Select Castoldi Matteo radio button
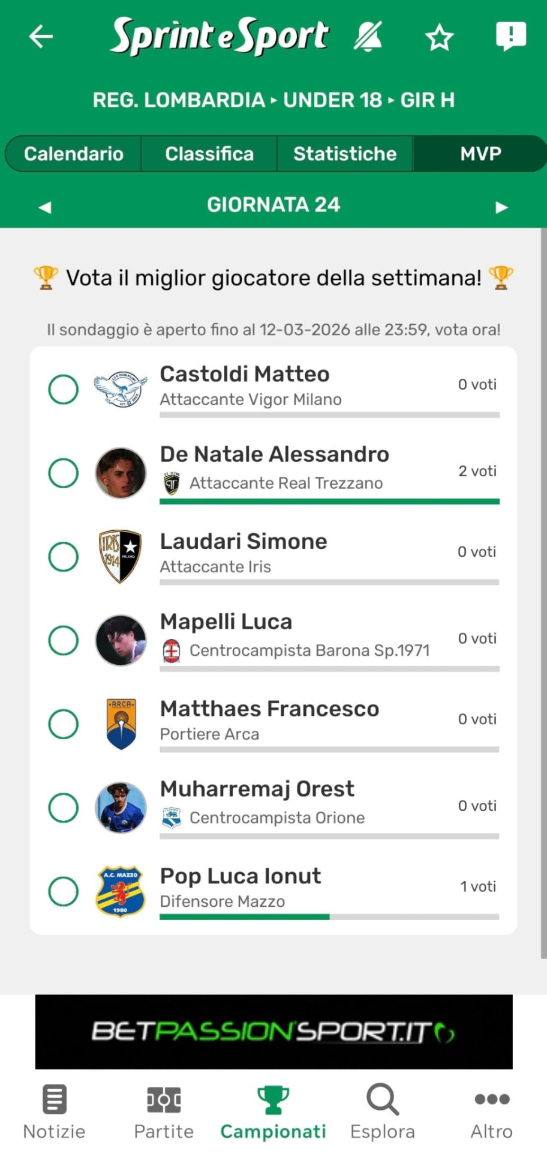Image resolution: width=547 pixels, height=1153 pixels. click(x=64, y=390)
